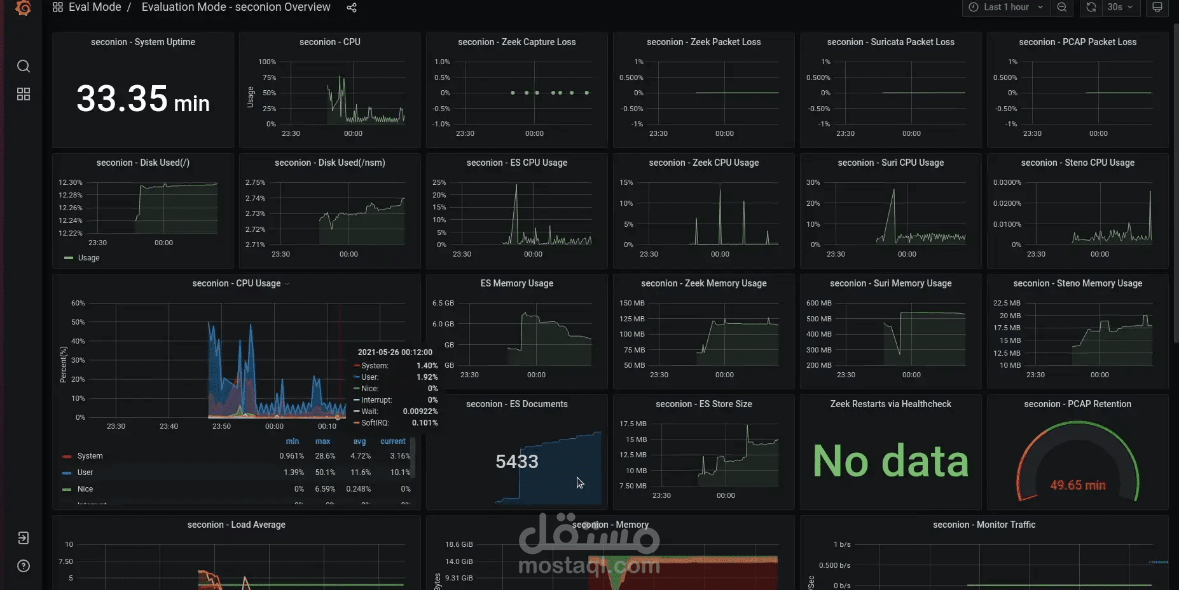Open the 30s refresh interval dropdown
This screenshot has height=590, width=1179.
click(1120, 7)
